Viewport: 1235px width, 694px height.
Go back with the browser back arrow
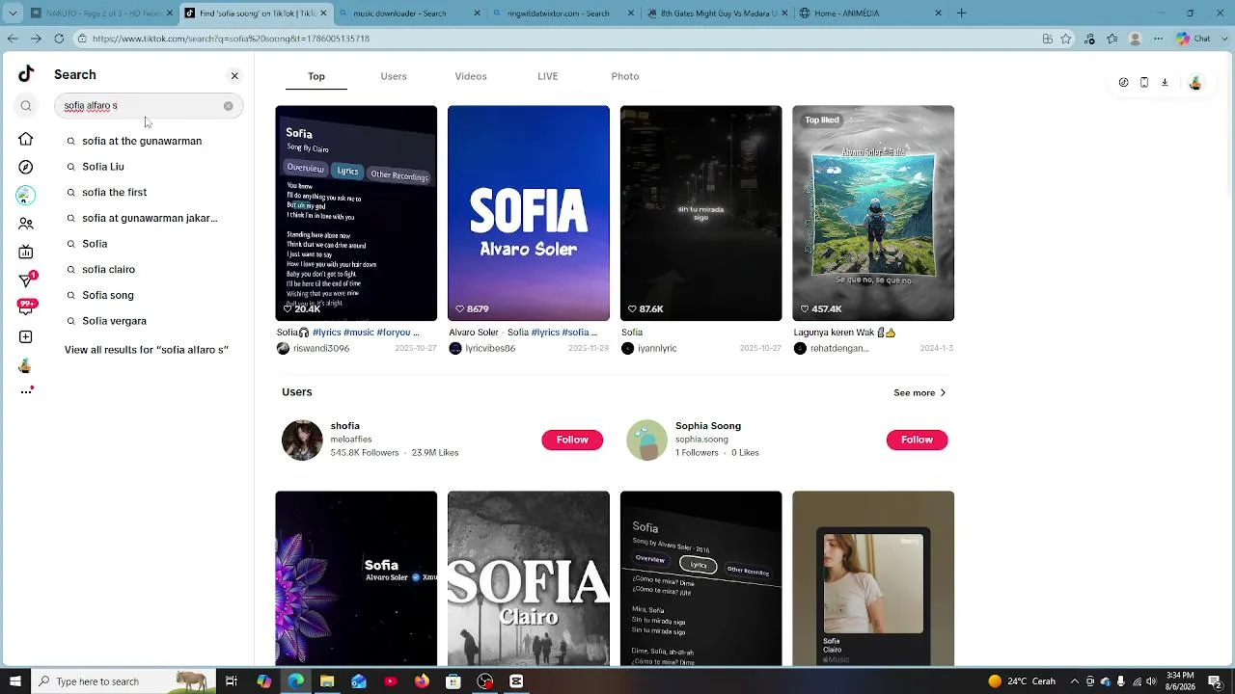tap(13, 39)
